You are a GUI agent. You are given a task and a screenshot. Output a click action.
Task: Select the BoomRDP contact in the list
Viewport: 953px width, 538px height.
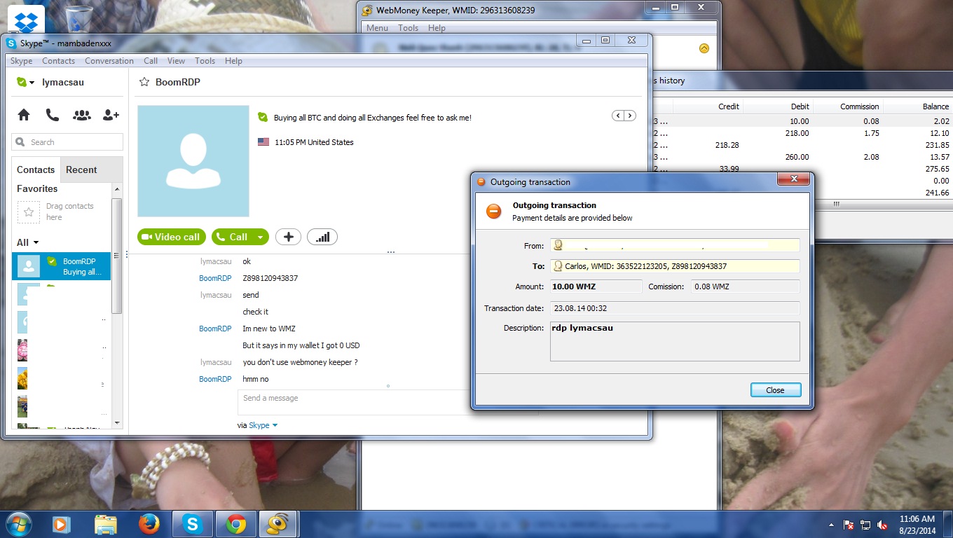(61, 266)
